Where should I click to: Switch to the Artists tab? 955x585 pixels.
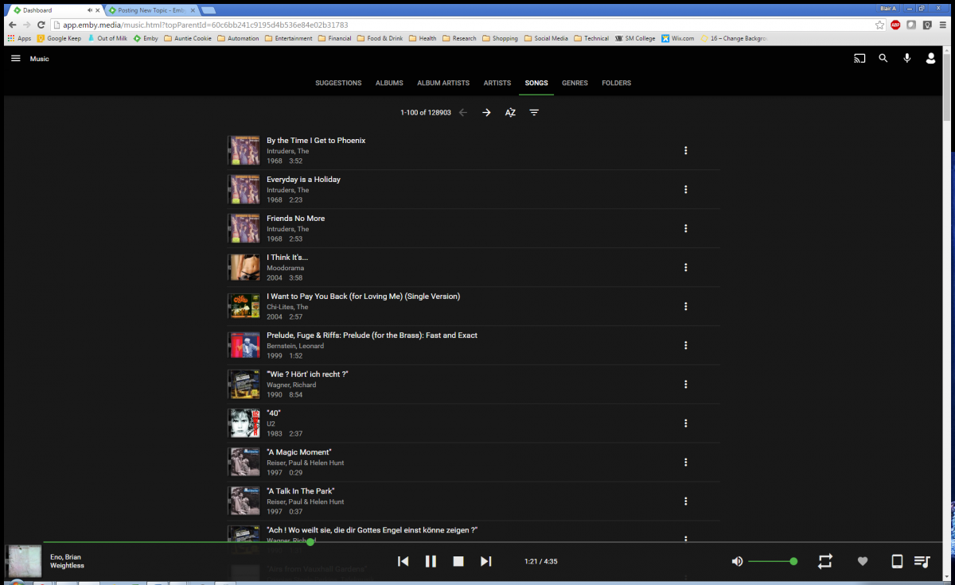497,83
